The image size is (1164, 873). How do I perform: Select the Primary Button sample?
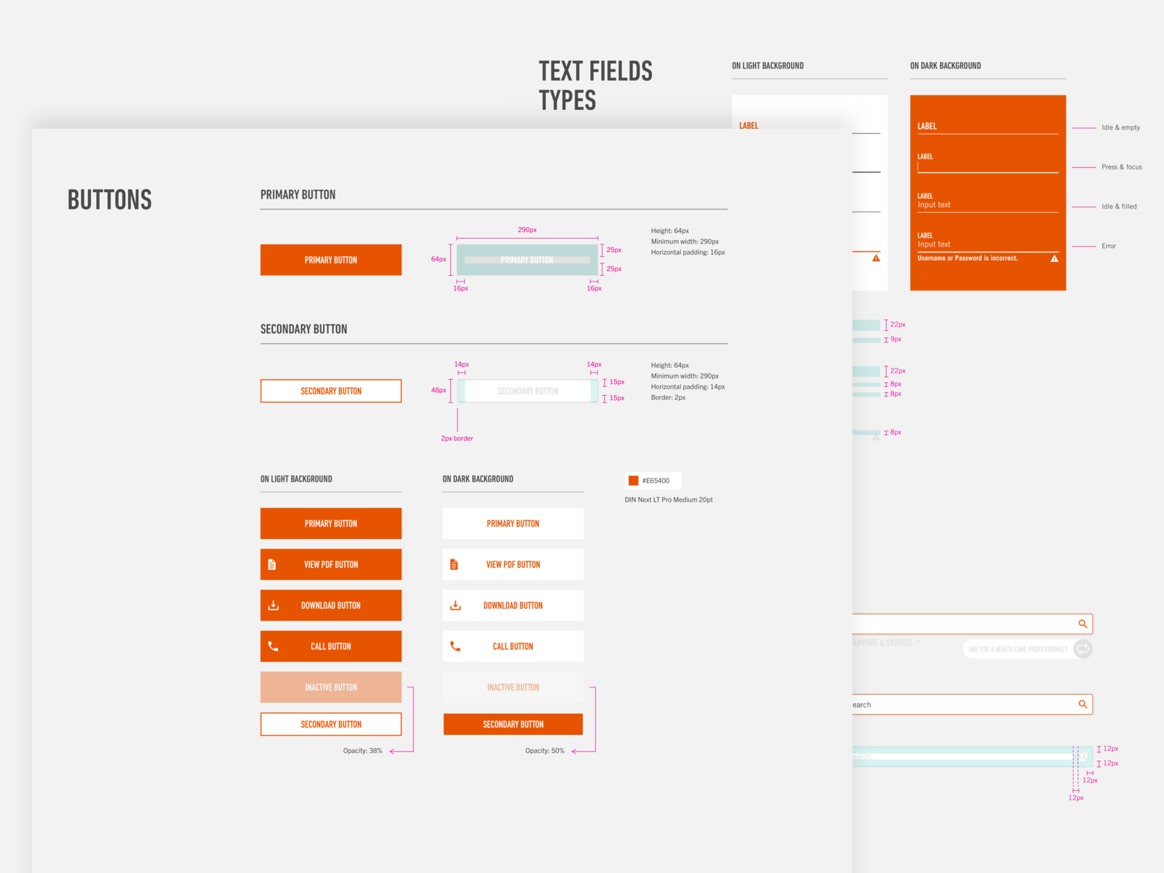pos(331,260)
